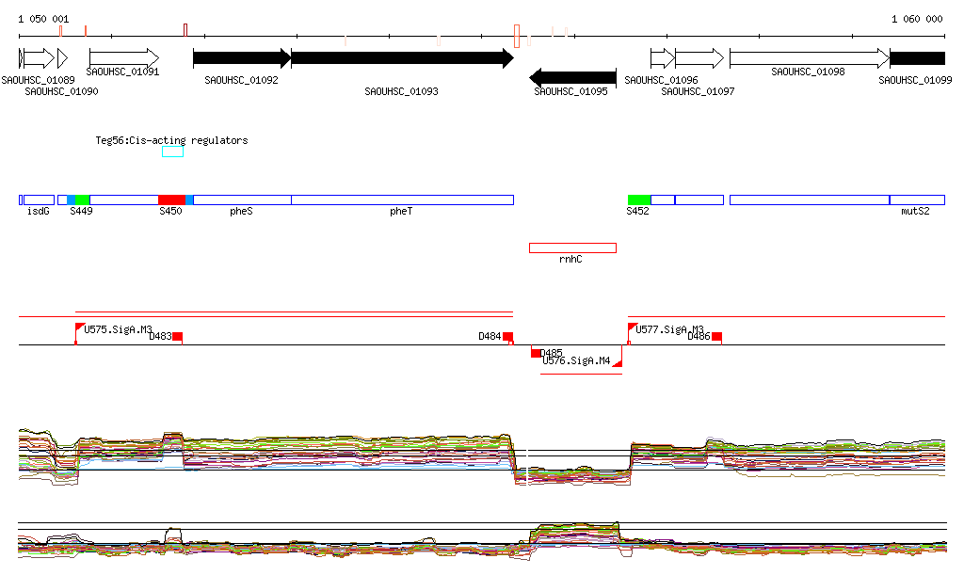Click the green S452 segment
The width and height of the screenshot is (964, 575).
(639, 200)
